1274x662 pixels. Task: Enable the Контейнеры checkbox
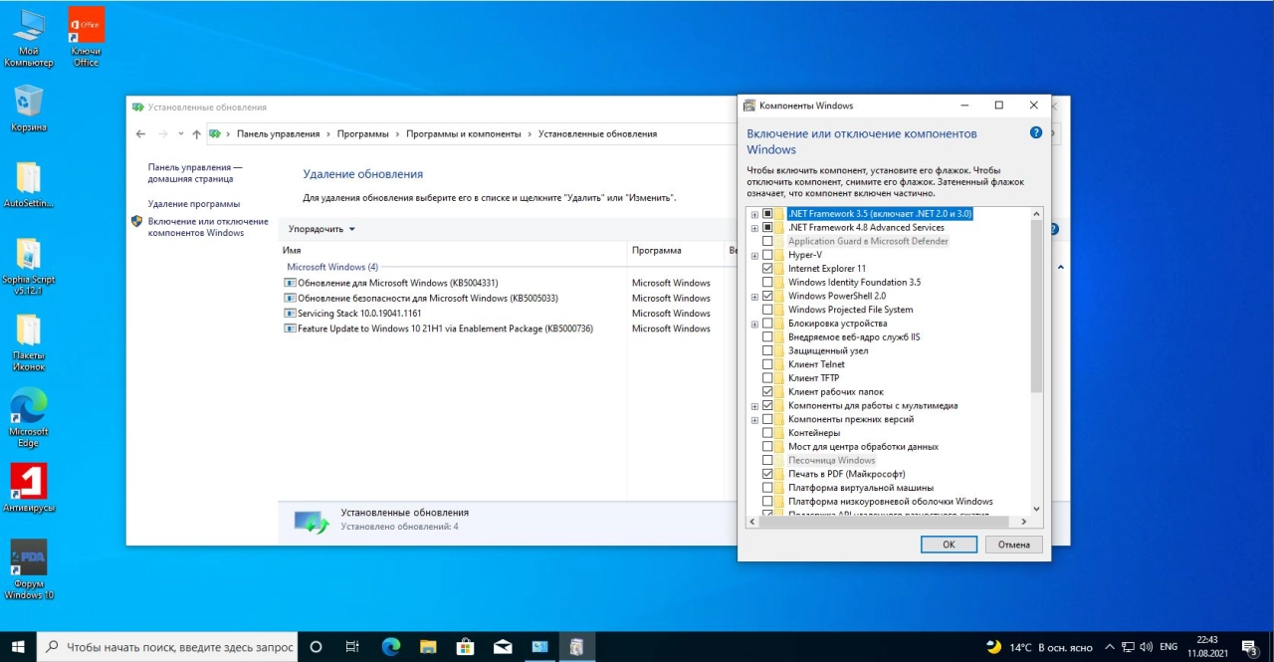pos(767,433)
